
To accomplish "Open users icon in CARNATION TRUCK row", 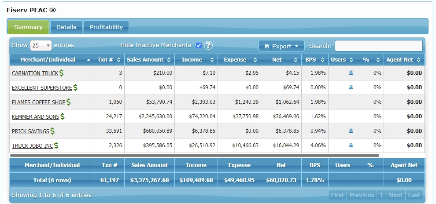I will coord(351,73).
